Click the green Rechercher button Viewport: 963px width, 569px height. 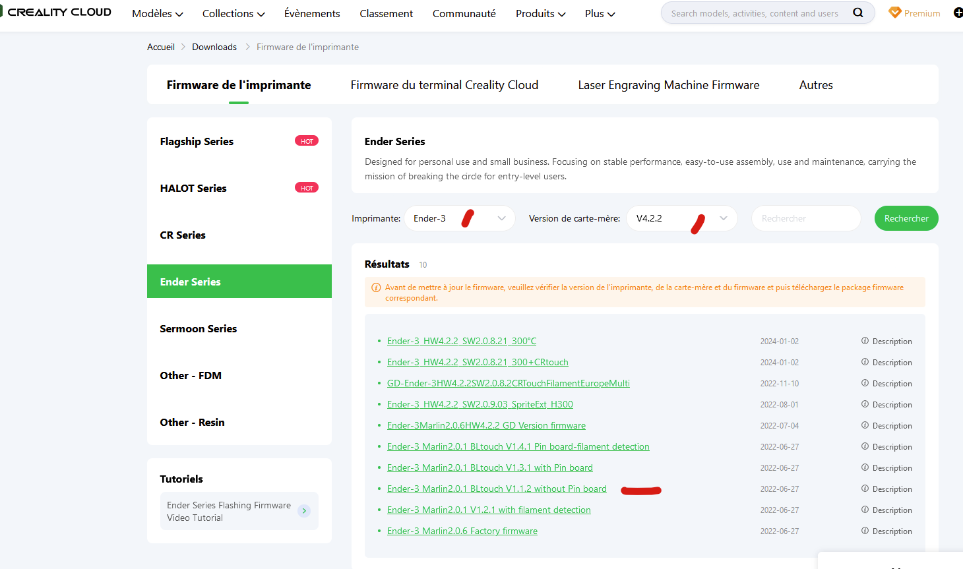pyautogui.click(x=906, y=218)
